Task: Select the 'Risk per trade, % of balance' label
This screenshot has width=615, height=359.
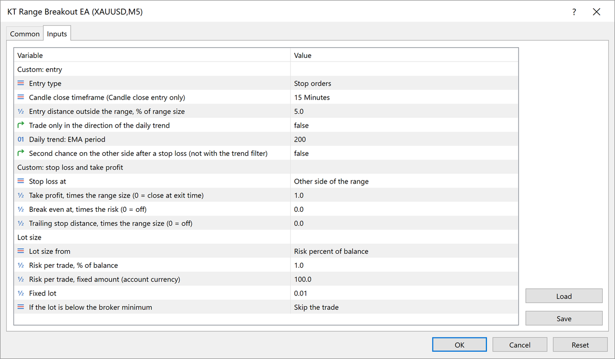Action: pos(73,265)
